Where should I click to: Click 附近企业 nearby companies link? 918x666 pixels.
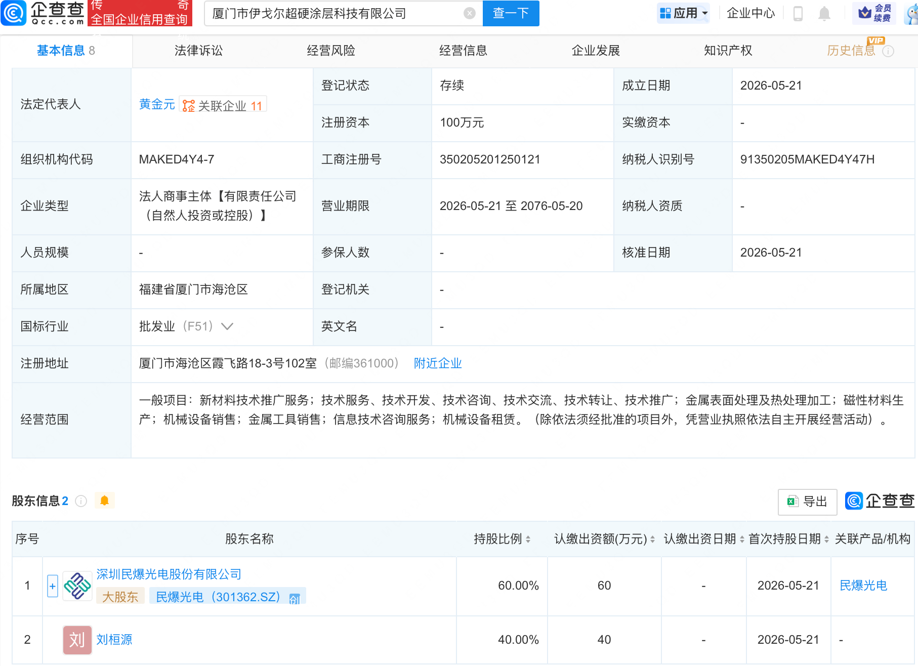(x=438, y=363)
